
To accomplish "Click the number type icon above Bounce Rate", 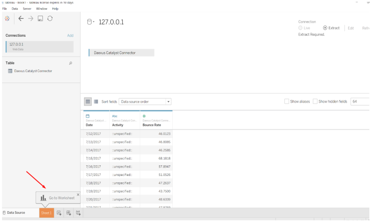I will coord(144,116).
